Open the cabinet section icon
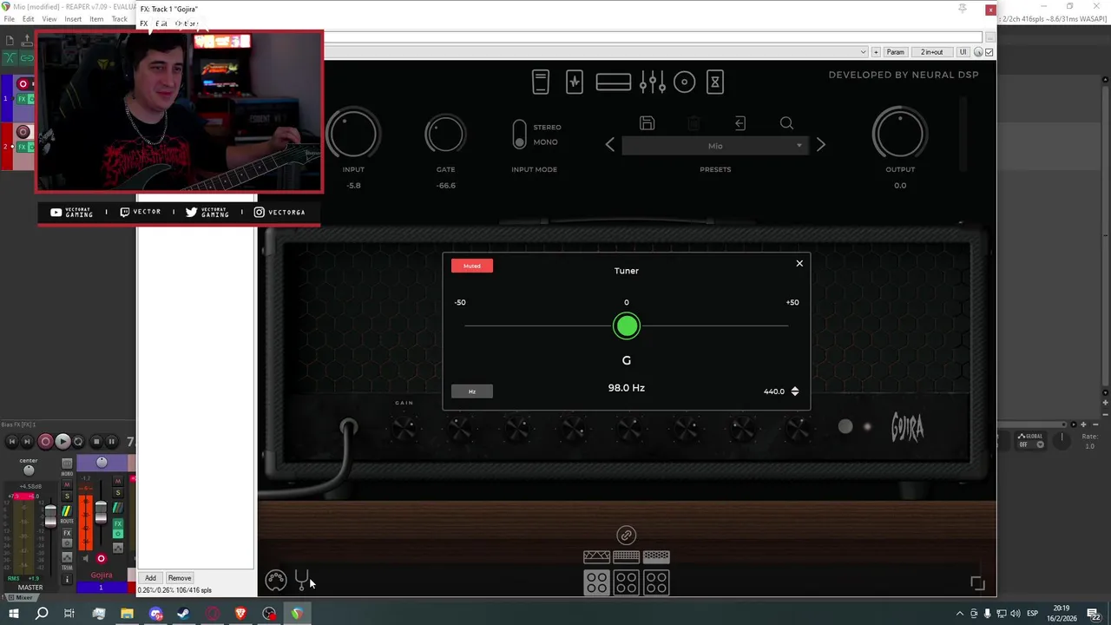Viewport: 1111px width, 625px height. 614,82
